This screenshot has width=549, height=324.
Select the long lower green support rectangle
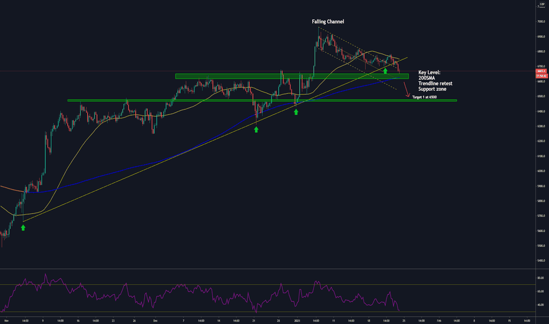click(262, 101)
